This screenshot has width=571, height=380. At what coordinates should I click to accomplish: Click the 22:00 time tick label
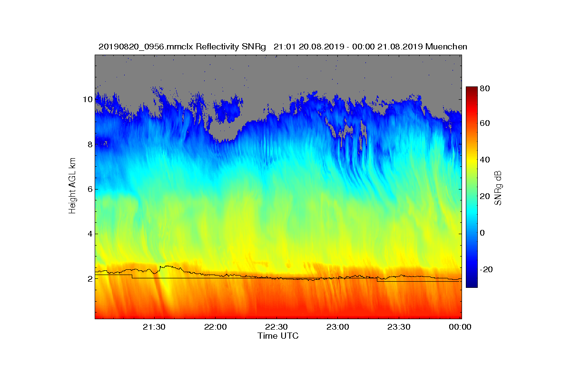pos(215,327)
